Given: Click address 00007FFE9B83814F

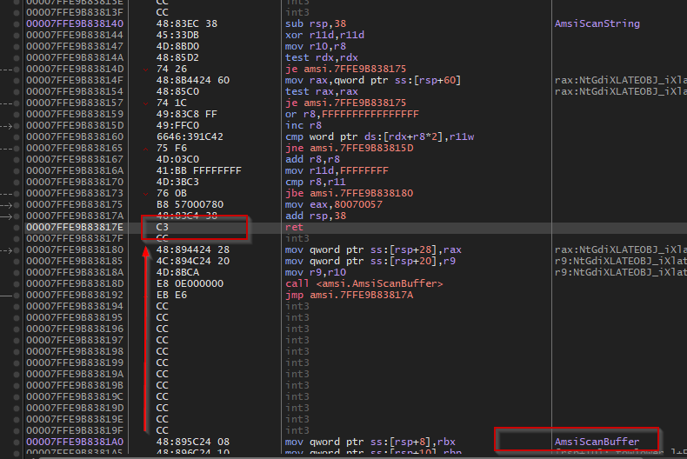Looking at the screenshot, I should click(75, 80).
